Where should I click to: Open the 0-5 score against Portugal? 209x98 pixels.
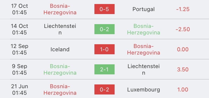(104, 9)
